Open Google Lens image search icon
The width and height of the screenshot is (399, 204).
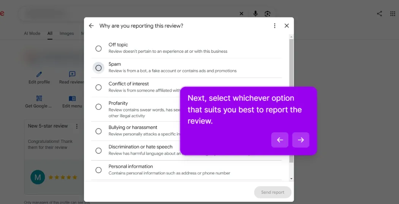(268, 14)
